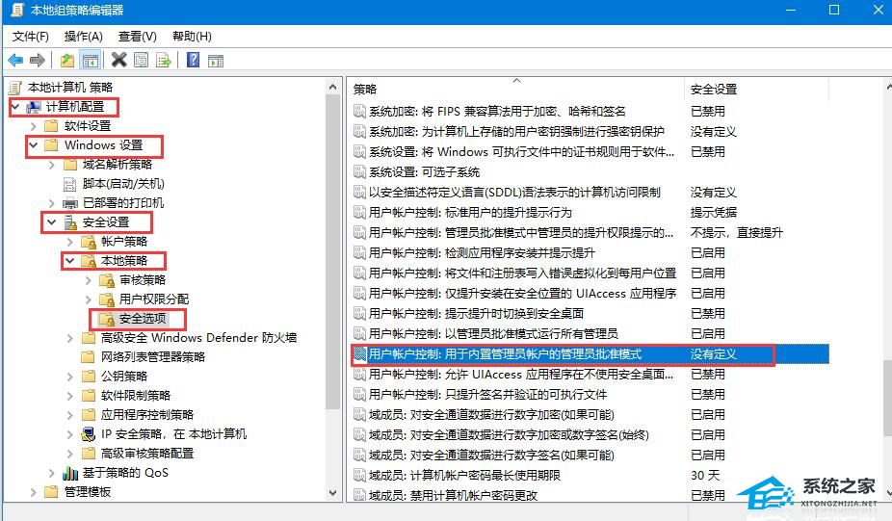This screenshot has height=521, width=892.
Task: Expand the 公钥策略 node
Action: [70, 377]
